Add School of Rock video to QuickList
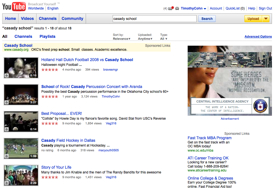 7,102
